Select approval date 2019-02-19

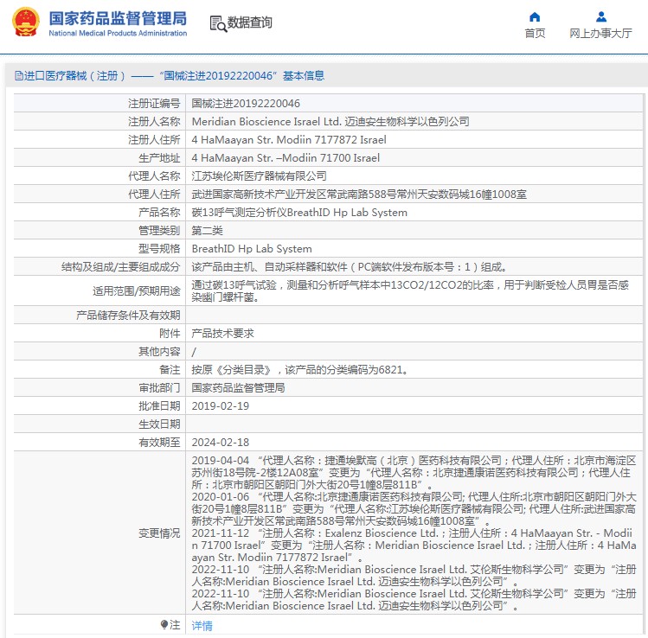point(221,406)
